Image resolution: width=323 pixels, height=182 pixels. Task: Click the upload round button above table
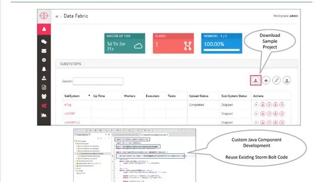tap(287, 80)
